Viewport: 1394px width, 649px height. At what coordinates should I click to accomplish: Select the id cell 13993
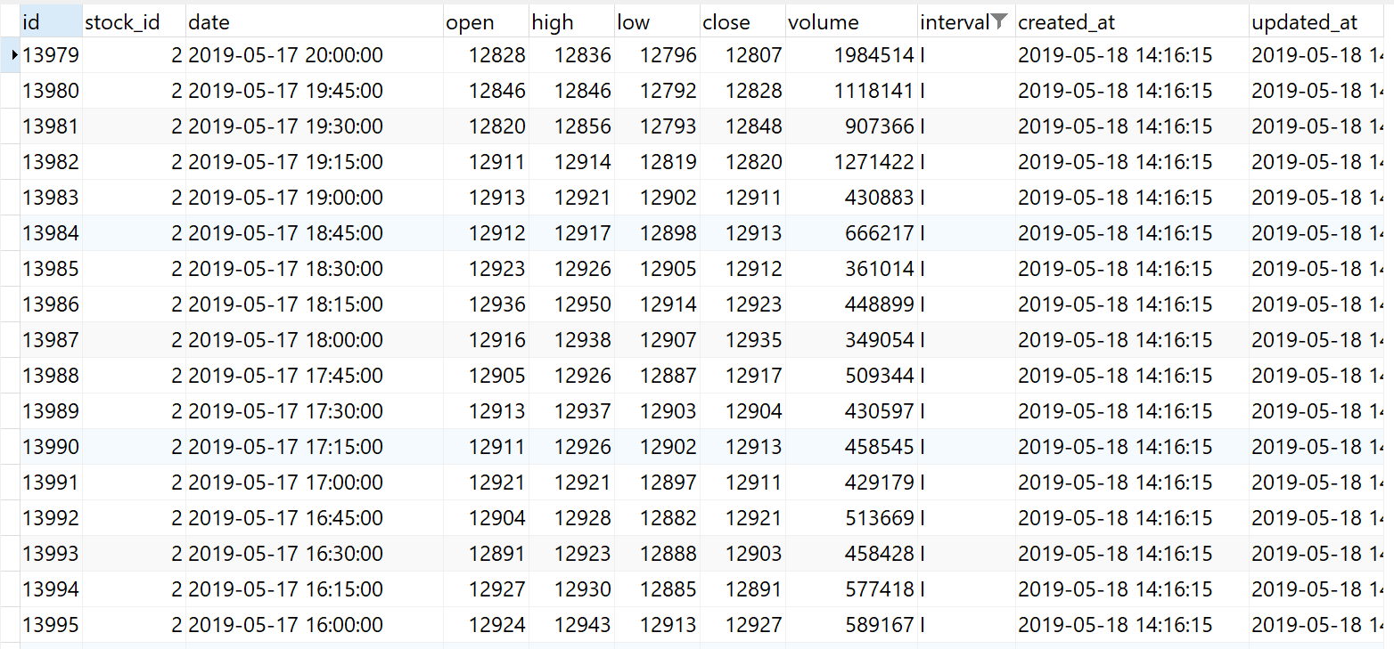(51, 554)
